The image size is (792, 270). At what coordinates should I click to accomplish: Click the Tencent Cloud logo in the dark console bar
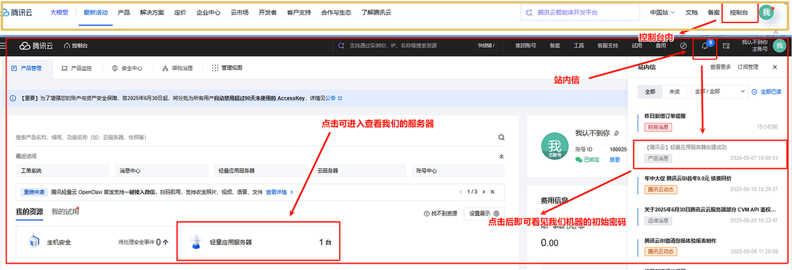pyautogui.click(x=36, y=46)
